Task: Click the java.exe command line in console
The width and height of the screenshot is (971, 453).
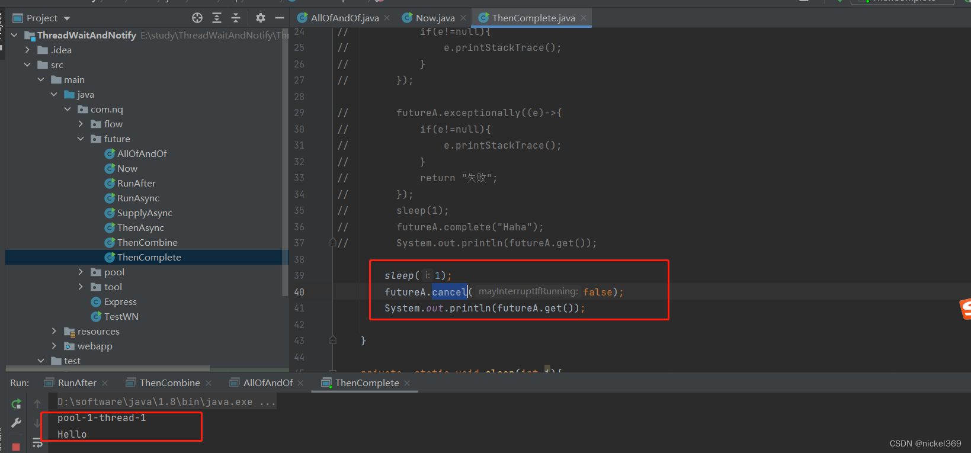Action: click(166, 402)
